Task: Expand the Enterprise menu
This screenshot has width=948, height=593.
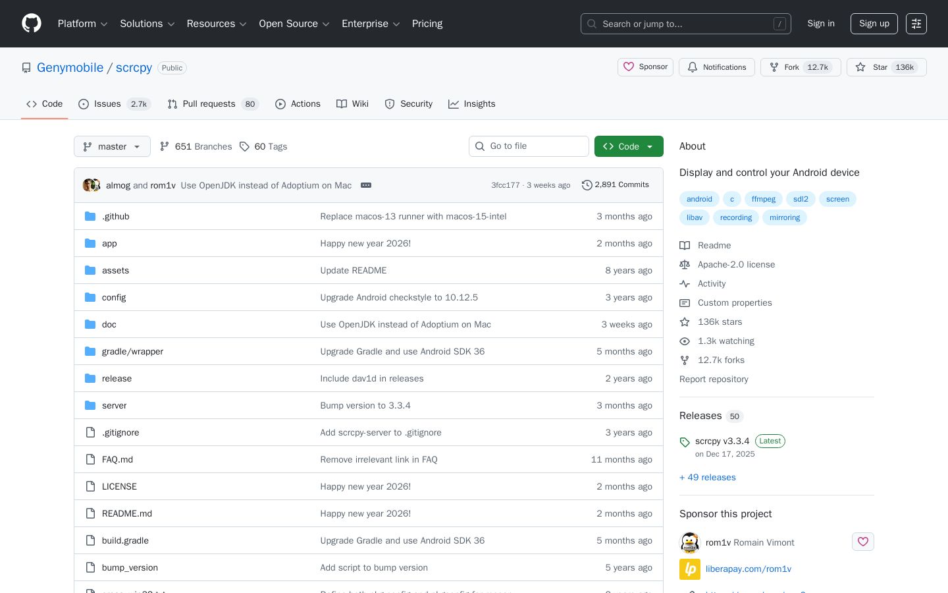Action: pos(371,24)
